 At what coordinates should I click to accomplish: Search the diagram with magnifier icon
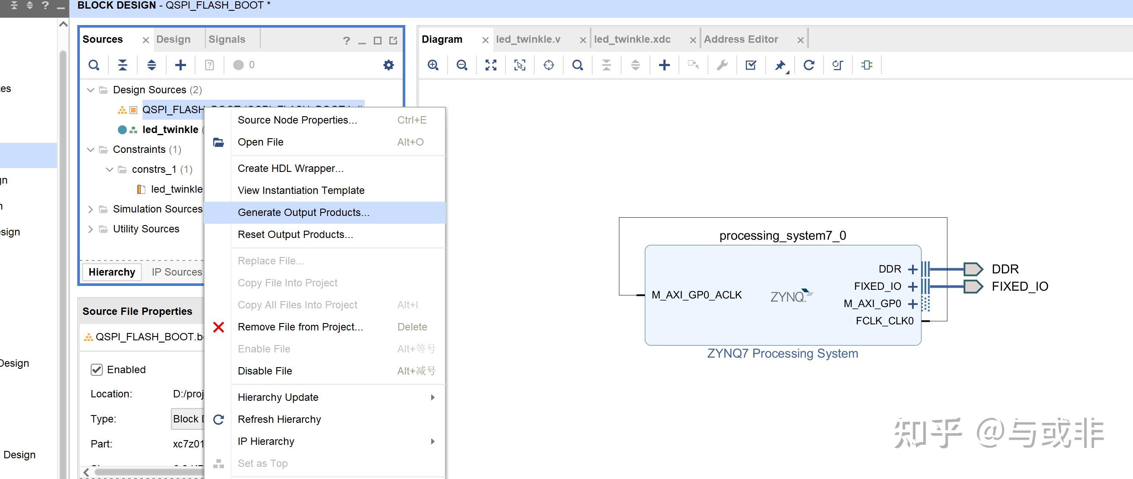(578, 65)
